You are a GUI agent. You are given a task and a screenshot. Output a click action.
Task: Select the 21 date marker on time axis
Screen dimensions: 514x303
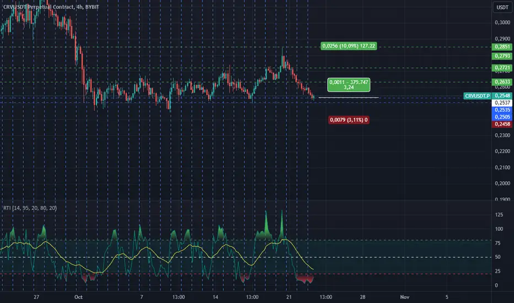[289, 297]
